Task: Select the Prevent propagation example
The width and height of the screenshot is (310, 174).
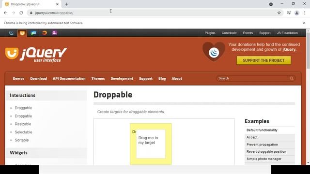Action: click(x=270, y=145)
